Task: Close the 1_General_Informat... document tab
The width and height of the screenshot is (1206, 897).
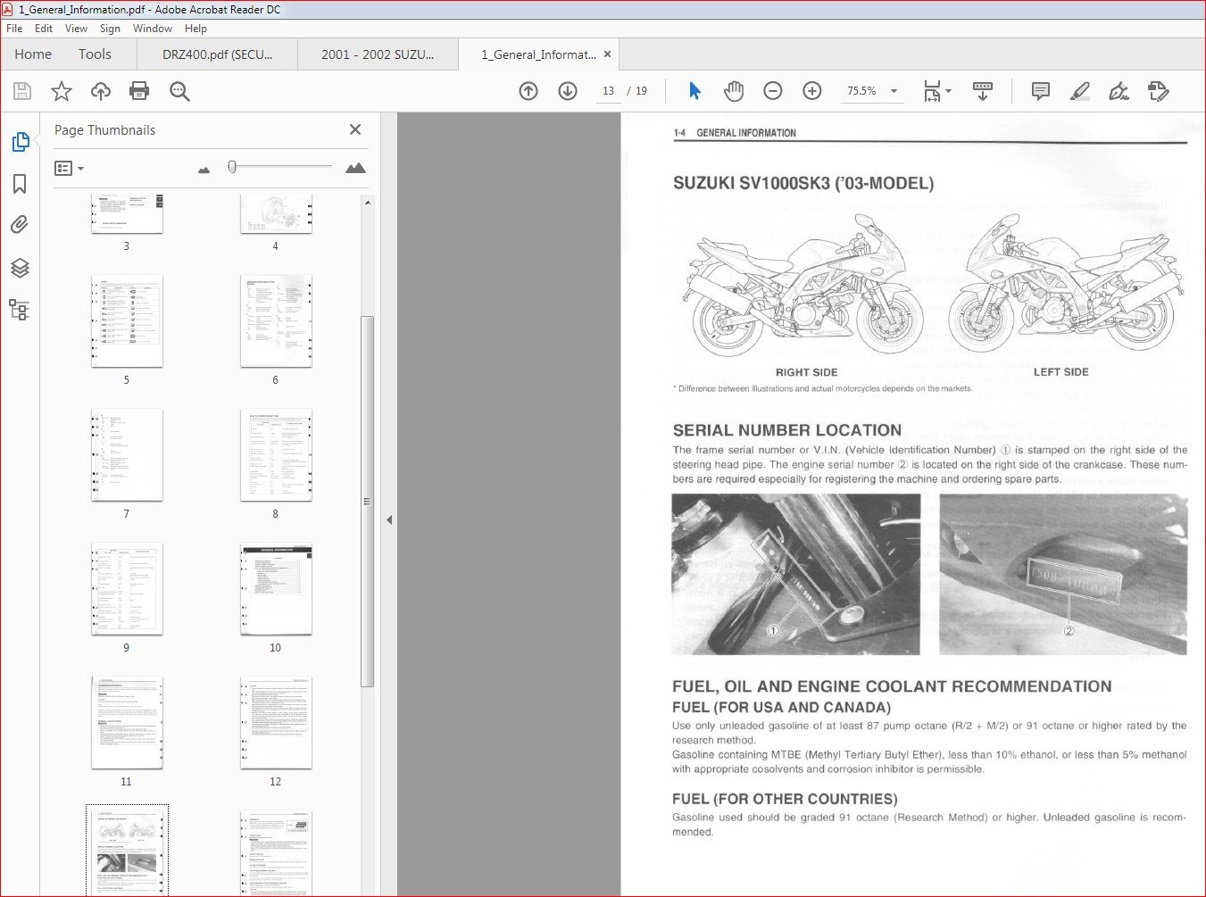Action: click(x=608, y=54)
